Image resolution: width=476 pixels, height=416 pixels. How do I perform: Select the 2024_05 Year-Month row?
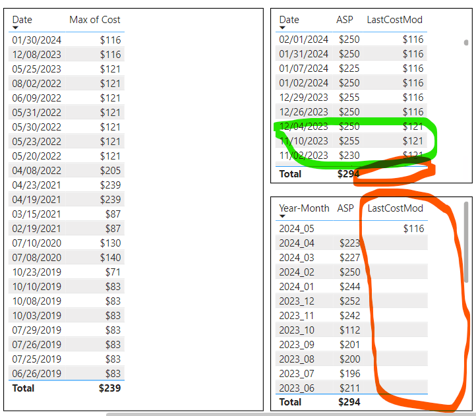[351, 228]
